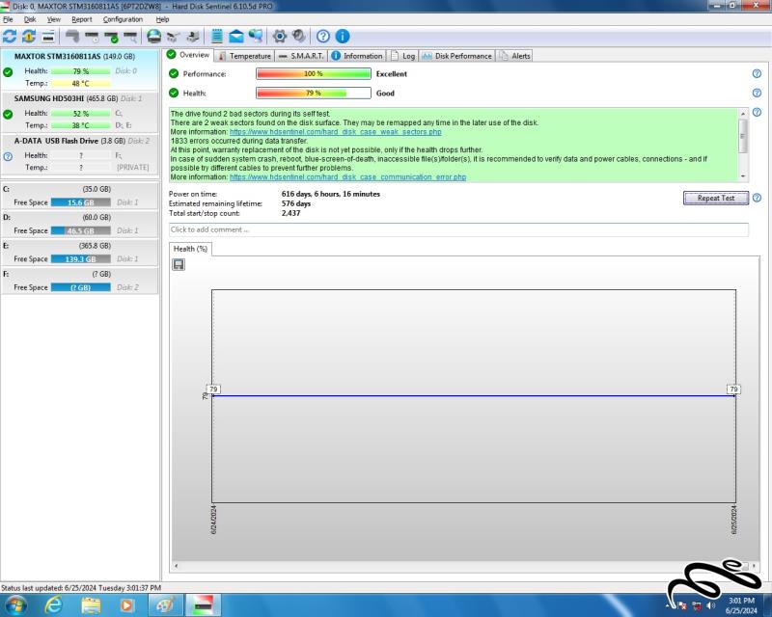Click the toolbar icon right of the envelope
Viewport: 772px width, 617px height.
(256, 37)
